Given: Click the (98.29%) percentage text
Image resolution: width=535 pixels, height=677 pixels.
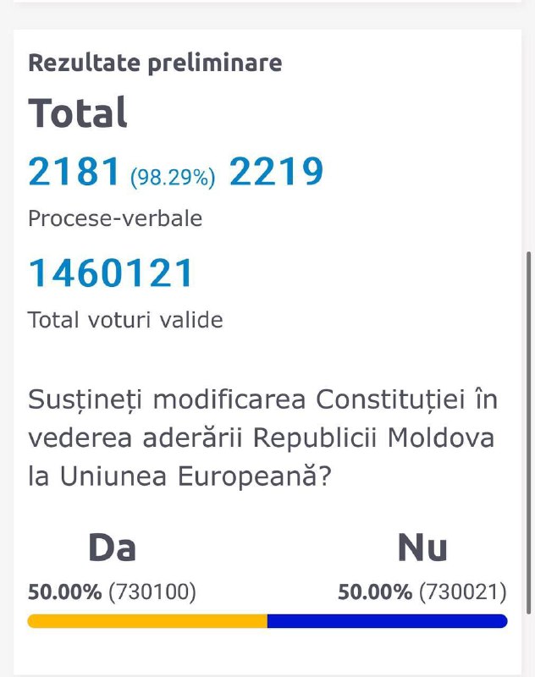Looking at the screenshot, I should (x=173, y=177).
